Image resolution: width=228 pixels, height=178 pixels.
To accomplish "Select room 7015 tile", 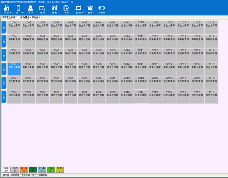I will (169, 97).
